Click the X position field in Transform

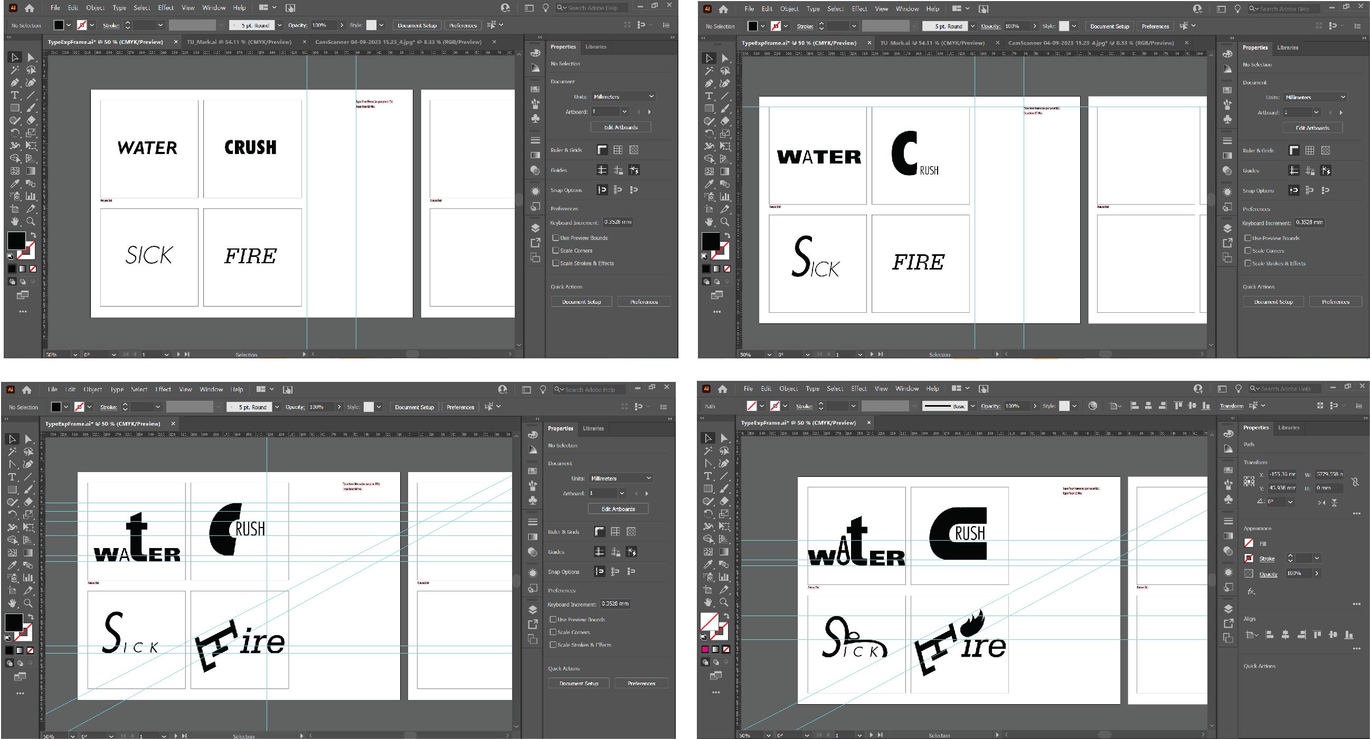click(x=1282, y=474)
